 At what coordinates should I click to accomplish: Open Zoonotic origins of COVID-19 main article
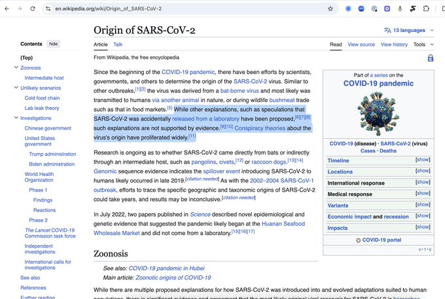173,277
